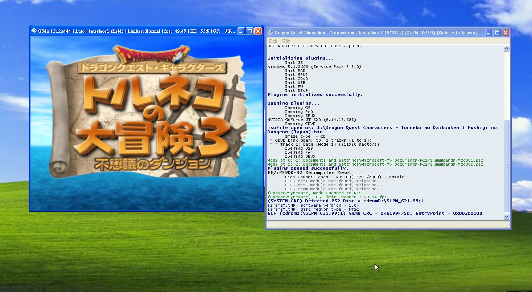Click "Plugins initialized successfully." log line
This screenshot has width=532, height=292.
tap(315, 94)
